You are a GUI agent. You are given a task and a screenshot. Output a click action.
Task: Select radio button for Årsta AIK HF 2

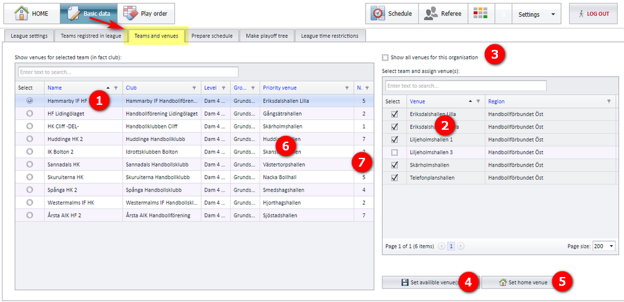[29, 215]
